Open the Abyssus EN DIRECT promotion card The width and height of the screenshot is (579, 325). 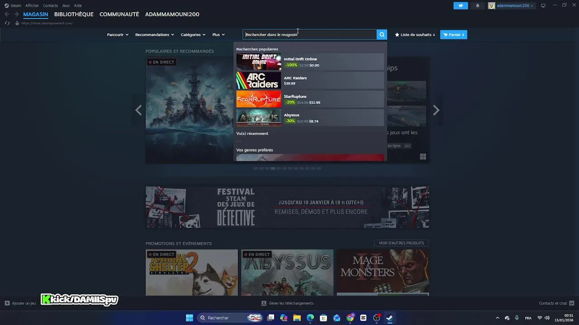coord(287,273)
